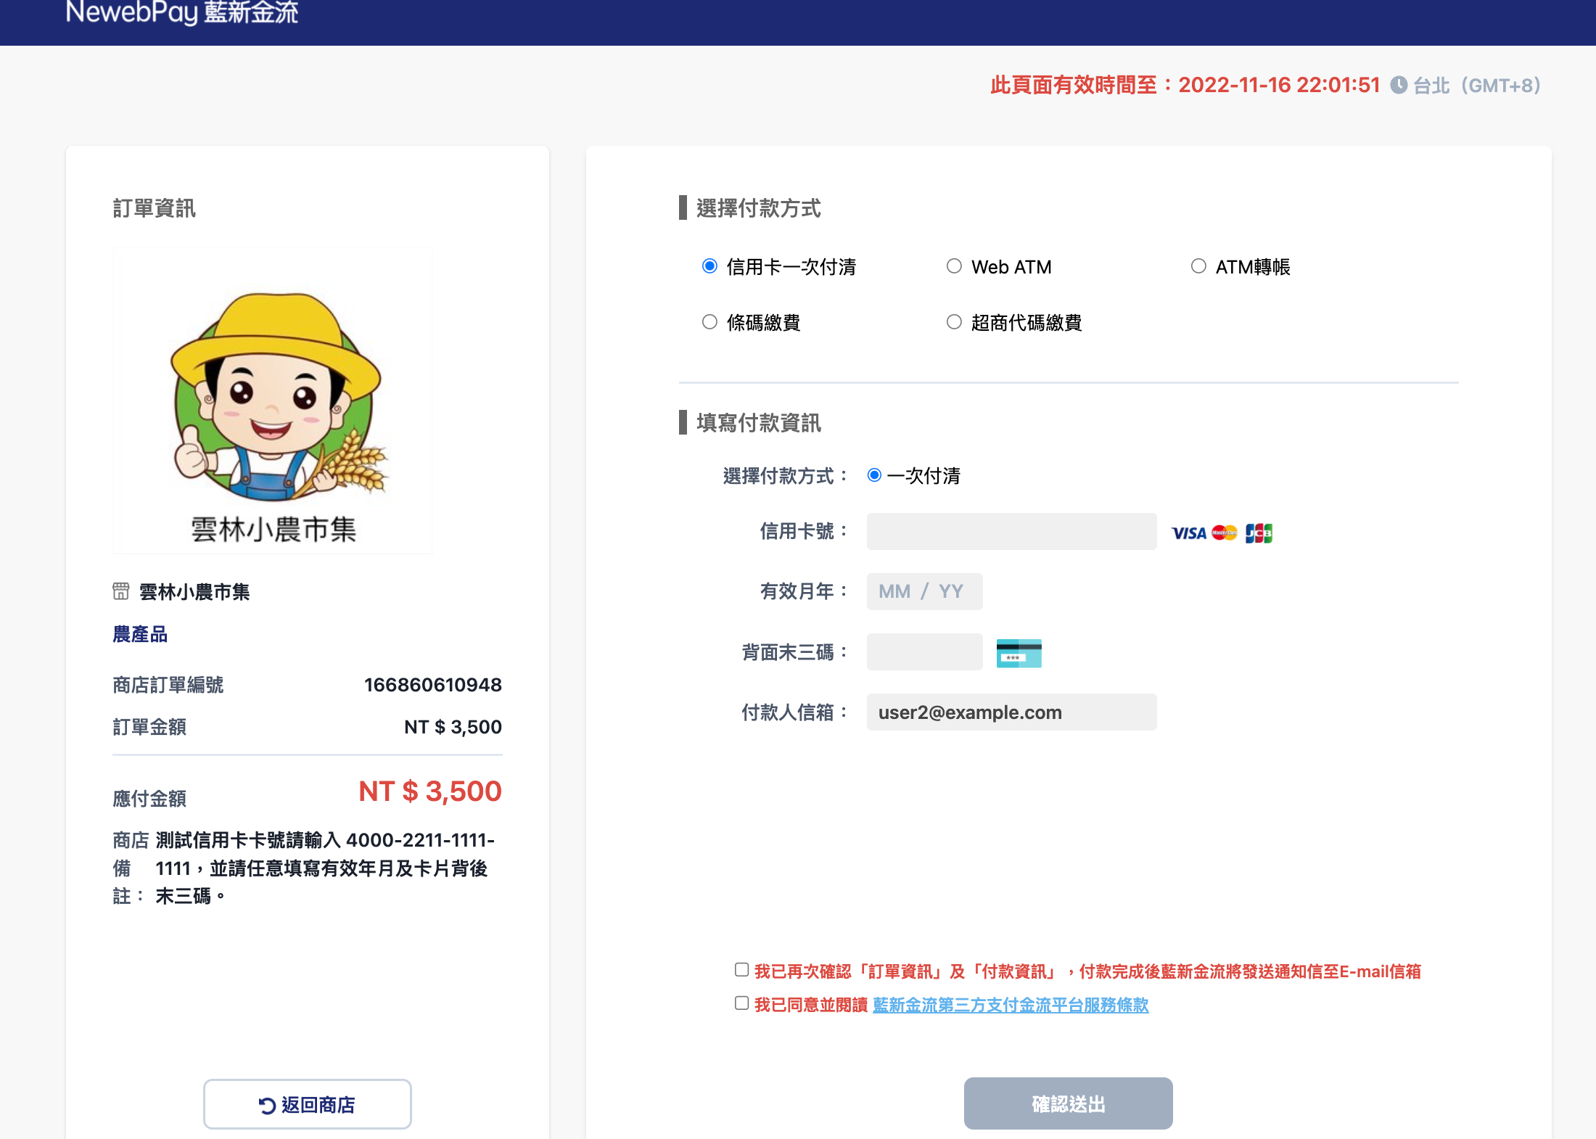Click the 訂單金額 NT $ 3,500 value
The height and width of the screenshot is (1139, 1596).
pos(453,727)
